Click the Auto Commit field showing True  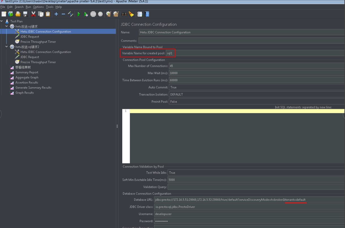click(x=257, y=87)
